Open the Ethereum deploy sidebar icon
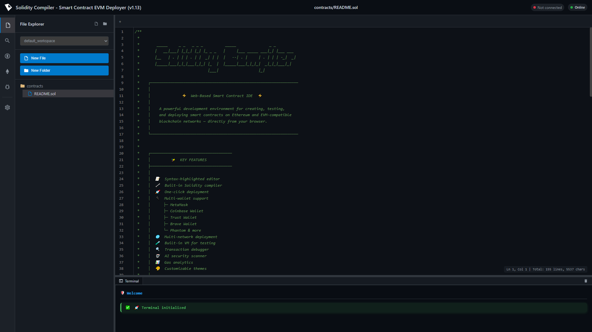Viewport: 592px width, 332px height. point(7,71)
